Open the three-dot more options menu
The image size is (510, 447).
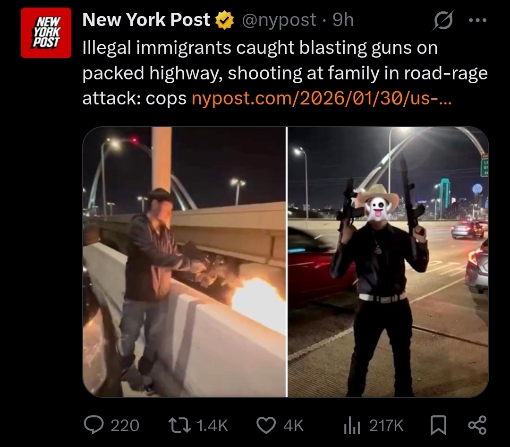[477, 20]
